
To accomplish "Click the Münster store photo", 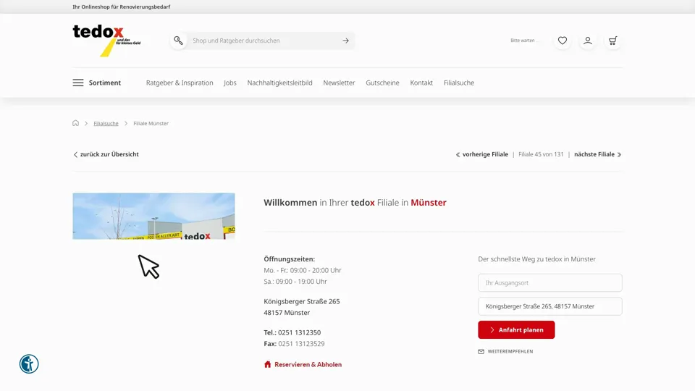I will click(153, 216).
